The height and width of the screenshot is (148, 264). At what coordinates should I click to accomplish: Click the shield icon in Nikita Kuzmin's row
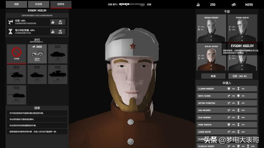pyautogui.click(x=238, y=96)
